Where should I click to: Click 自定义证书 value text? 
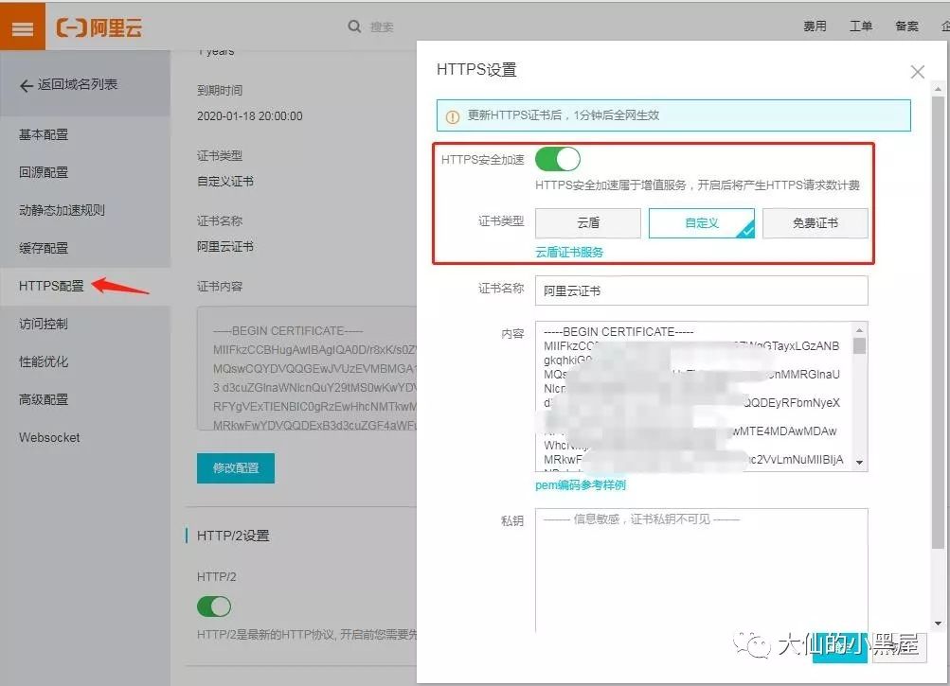pyautogui.click(x=225, y=181)
